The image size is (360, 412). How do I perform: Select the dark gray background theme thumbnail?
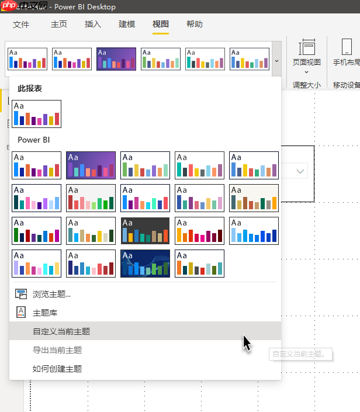145,231
